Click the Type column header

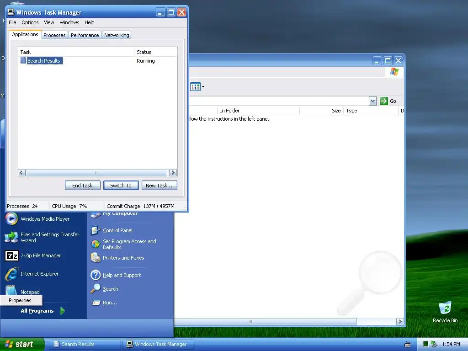371,111
